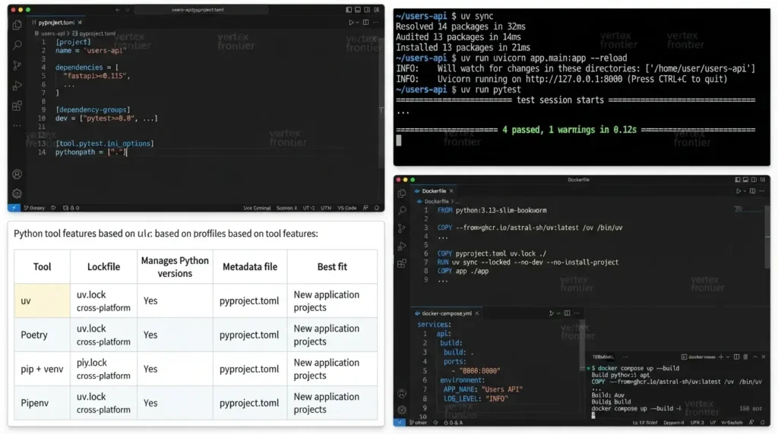778x434 pixels.
Task: Toggle primary sidebar in Dockerfile window
Action: click(x=737, y=180)
